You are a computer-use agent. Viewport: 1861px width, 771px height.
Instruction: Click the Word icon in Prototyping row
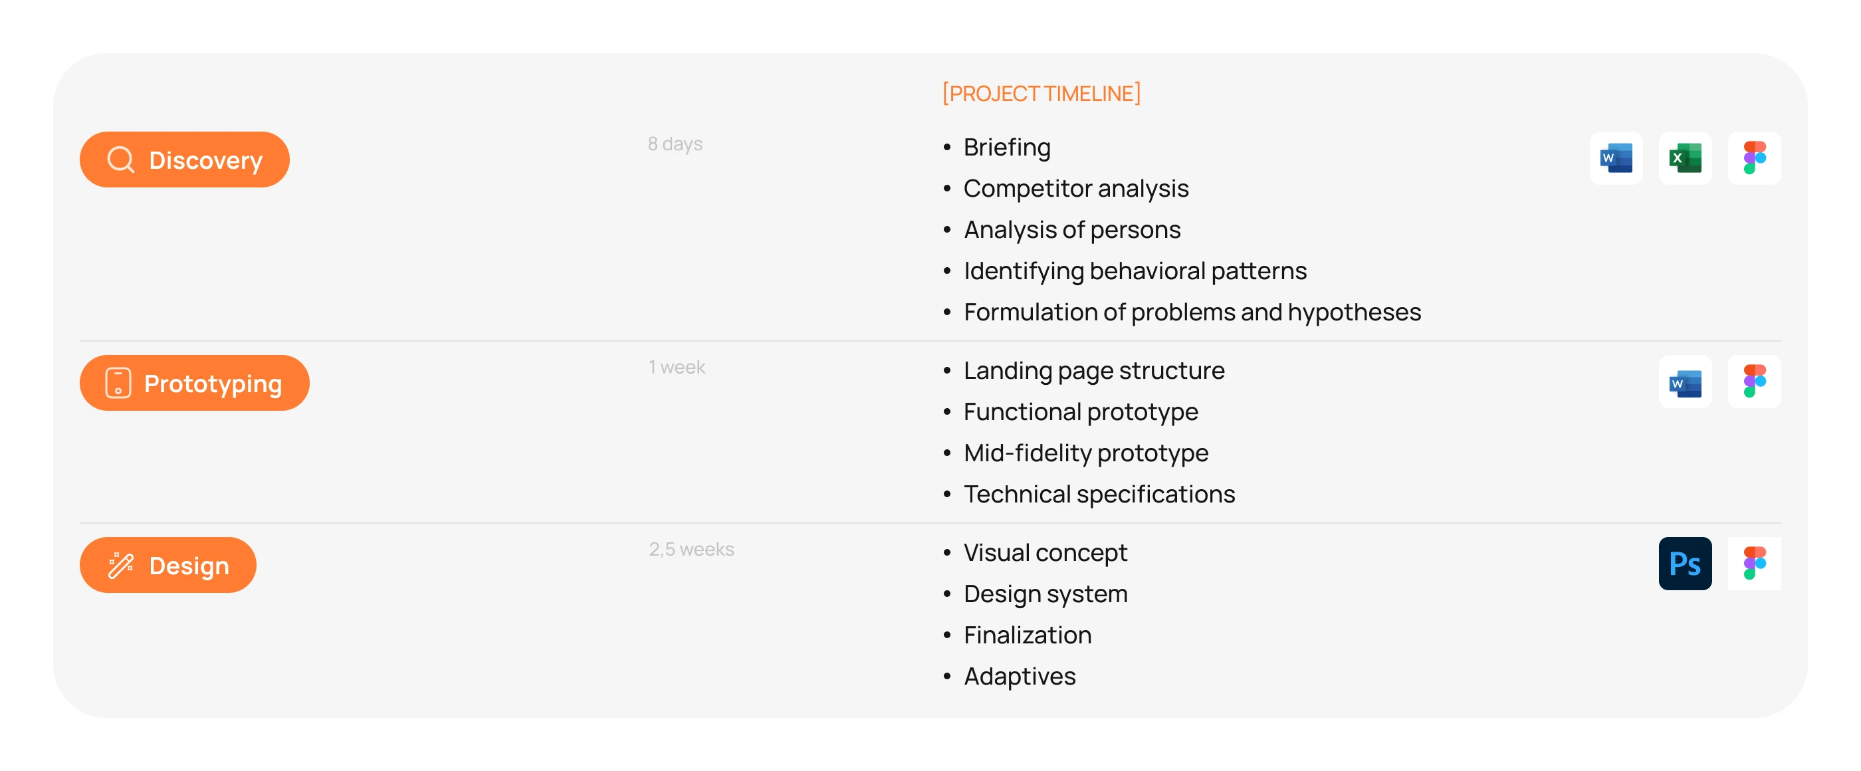[x=1685, y=382]
